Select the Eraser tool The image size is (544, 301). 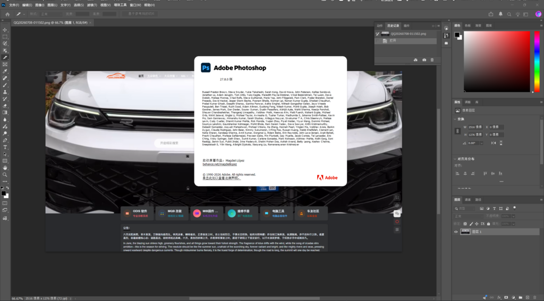pyautogui.click(x=5, y=106)
